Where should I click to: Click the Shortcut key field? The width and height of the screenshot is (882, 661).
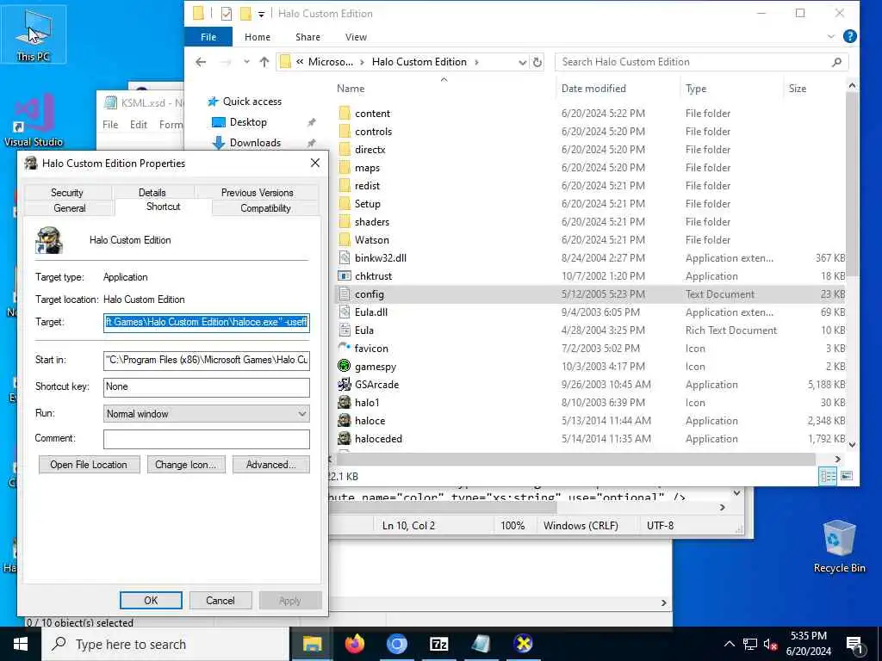pos(207,386)
